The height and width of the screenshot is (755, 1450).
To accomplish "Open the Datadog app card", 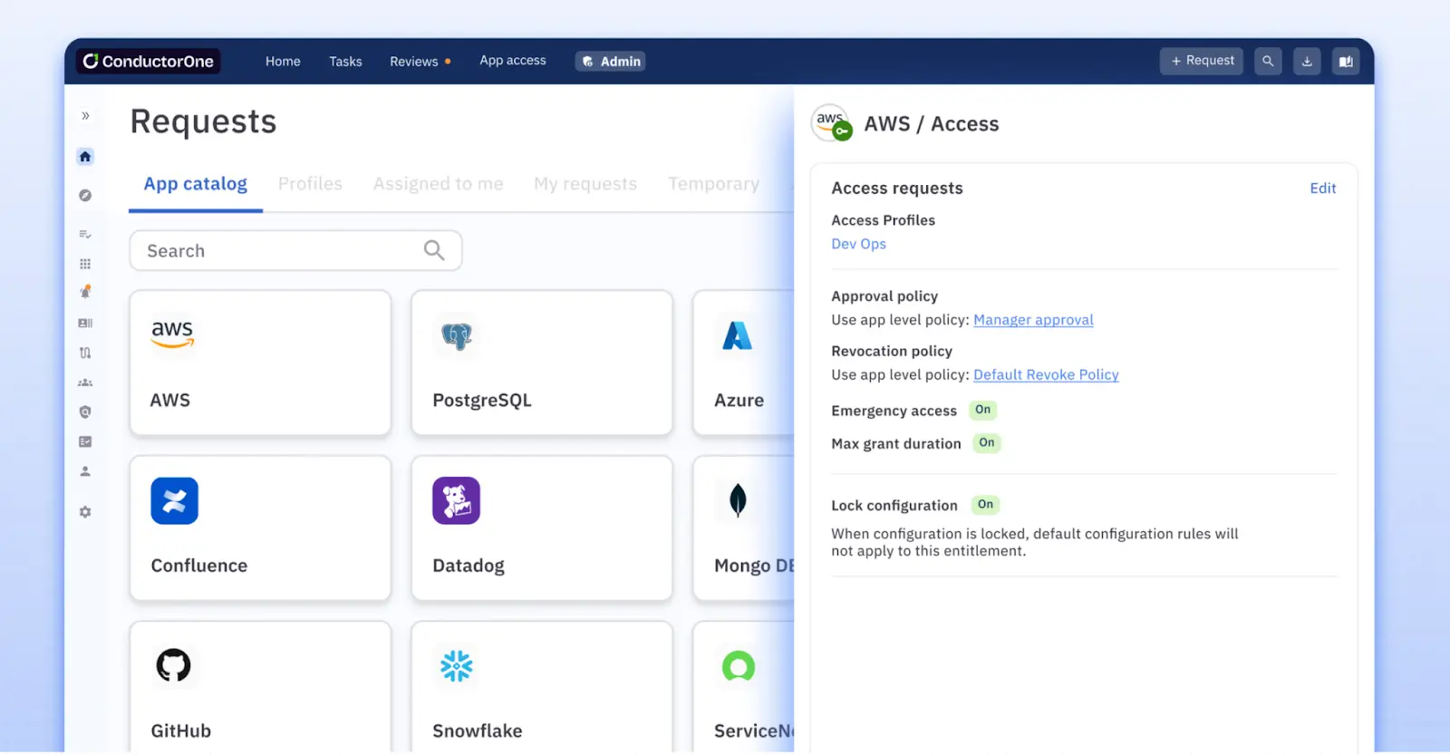I will point(542,528).
